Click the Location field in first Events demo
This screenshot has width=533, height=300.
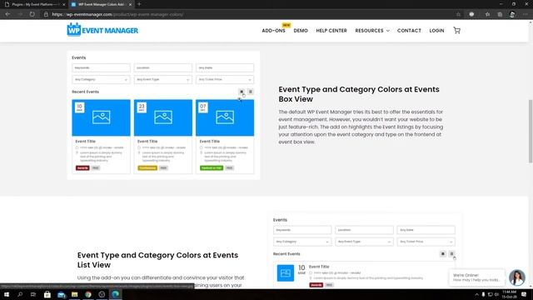[x=163, y=67]
